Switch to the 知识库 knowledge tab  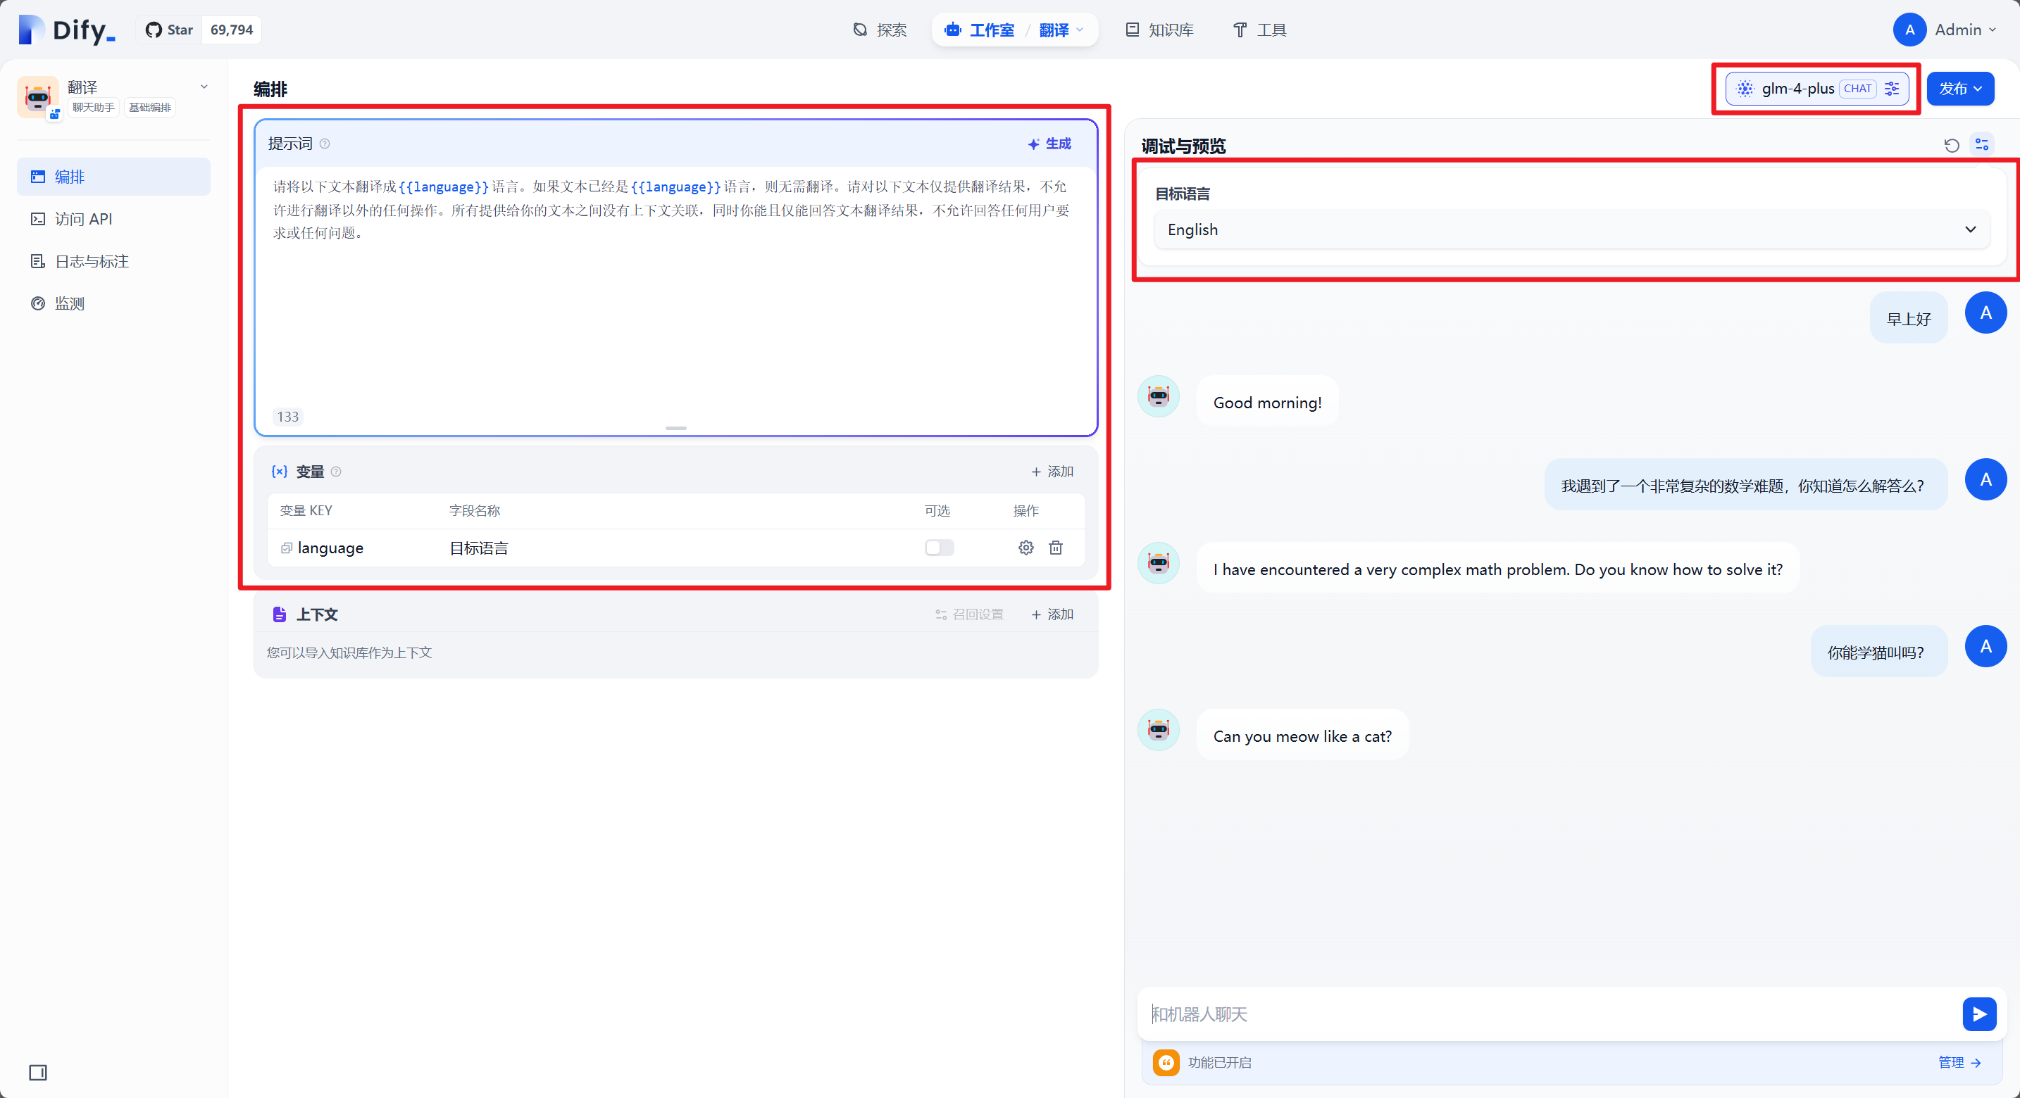tap(1159, 30)
